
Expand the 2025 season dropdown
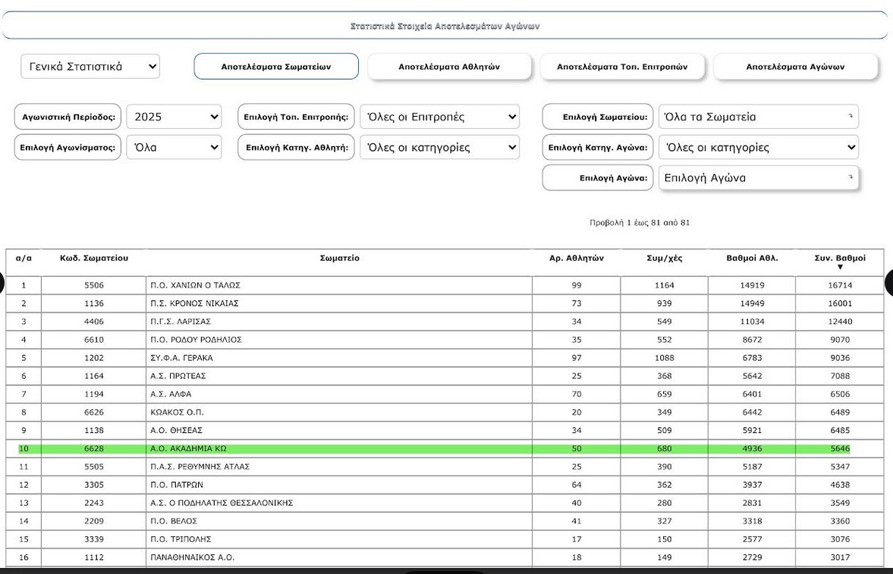174,117
